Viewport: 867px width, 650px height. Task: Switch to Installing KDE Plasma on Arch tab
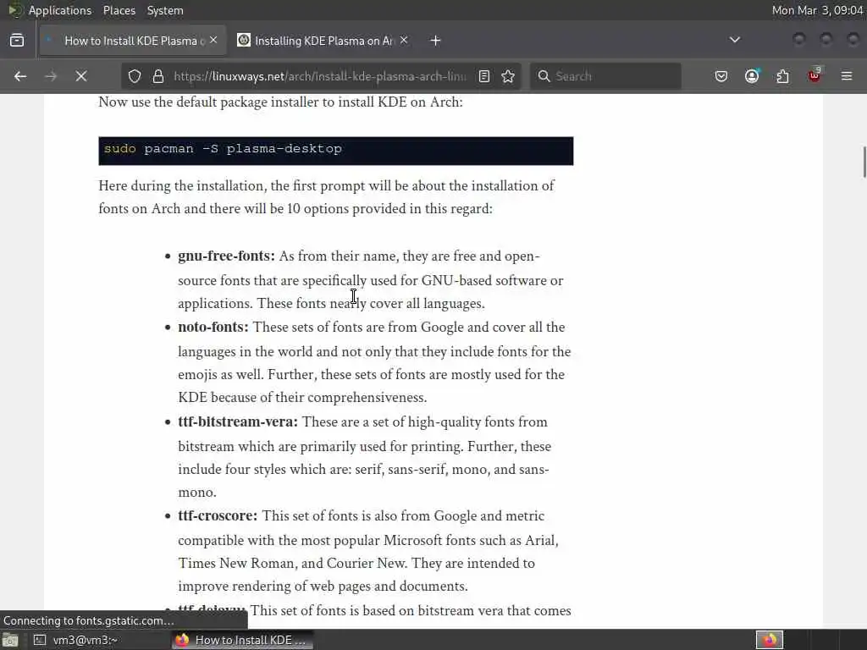pyautogui.click(x=323, y=41)
